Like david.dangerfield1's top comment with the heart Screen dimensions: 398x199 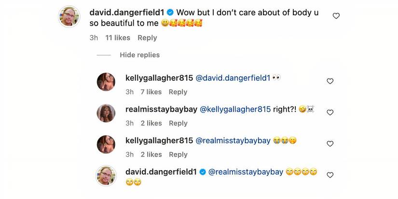pos(336,16)
